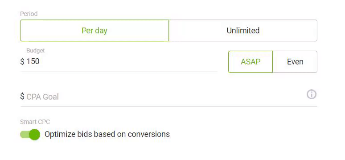Focus the Budget field showing 150

[119, 61]
